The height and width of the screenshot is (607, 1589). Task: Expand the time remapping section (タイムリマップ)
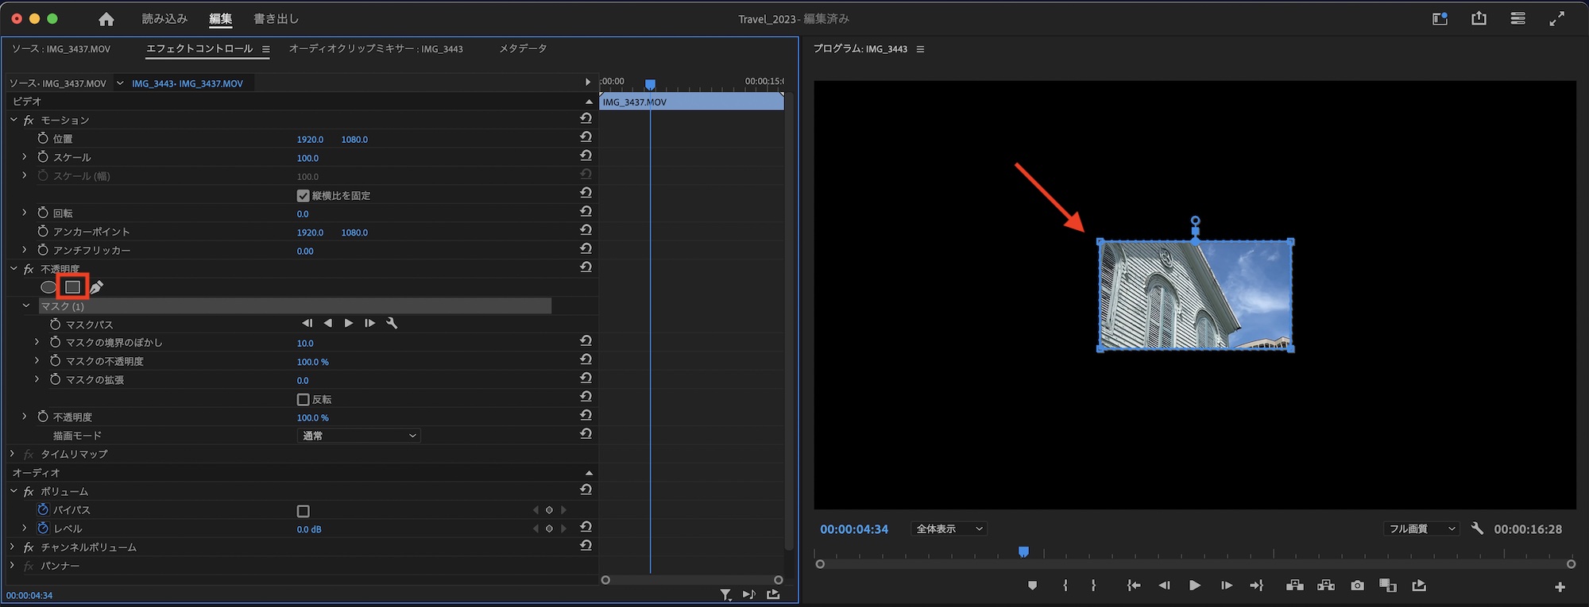pyautogui.click(x=13, y=454)
